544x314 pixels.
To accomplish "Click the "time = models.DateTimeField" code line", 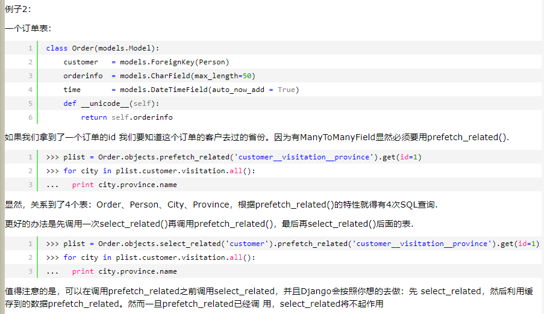I will pos(181,90).
